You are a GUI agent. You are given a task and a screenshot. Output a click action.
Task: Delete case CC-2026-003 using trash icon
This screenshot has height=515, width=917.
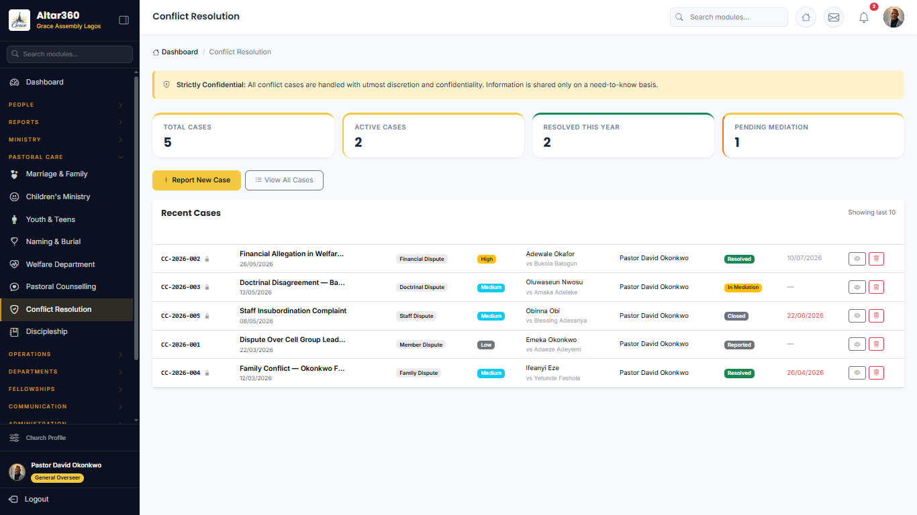tap(876, 287)
